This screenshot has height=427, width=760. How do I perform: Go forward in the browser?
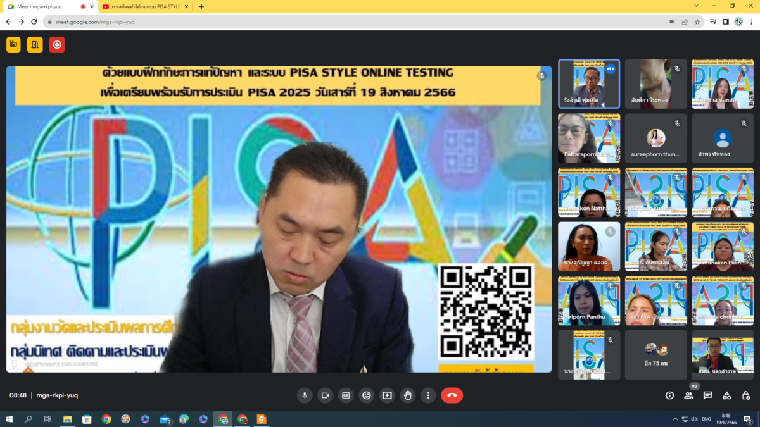pyautogui.click(x=22, y=22)
